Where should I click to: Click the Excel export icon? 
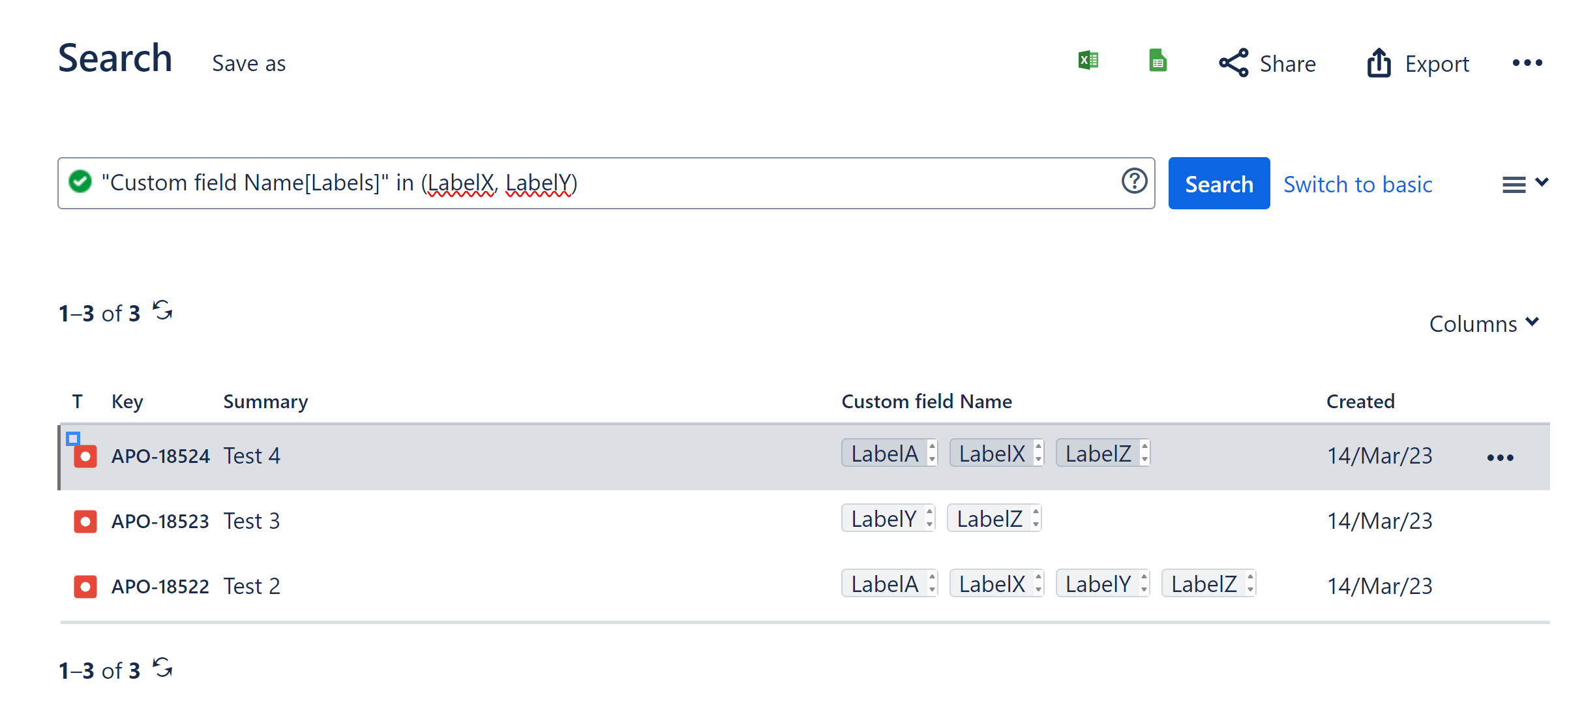[1088, 61]
